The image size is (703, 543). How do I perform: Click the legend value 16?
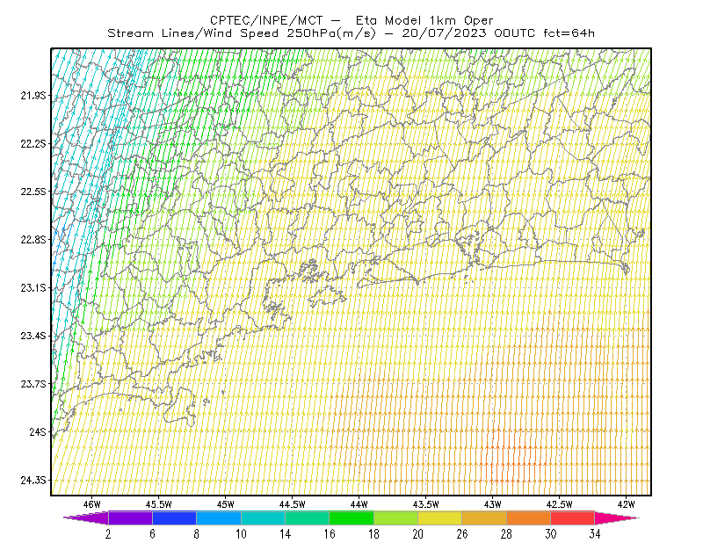[x=330, y=534]
